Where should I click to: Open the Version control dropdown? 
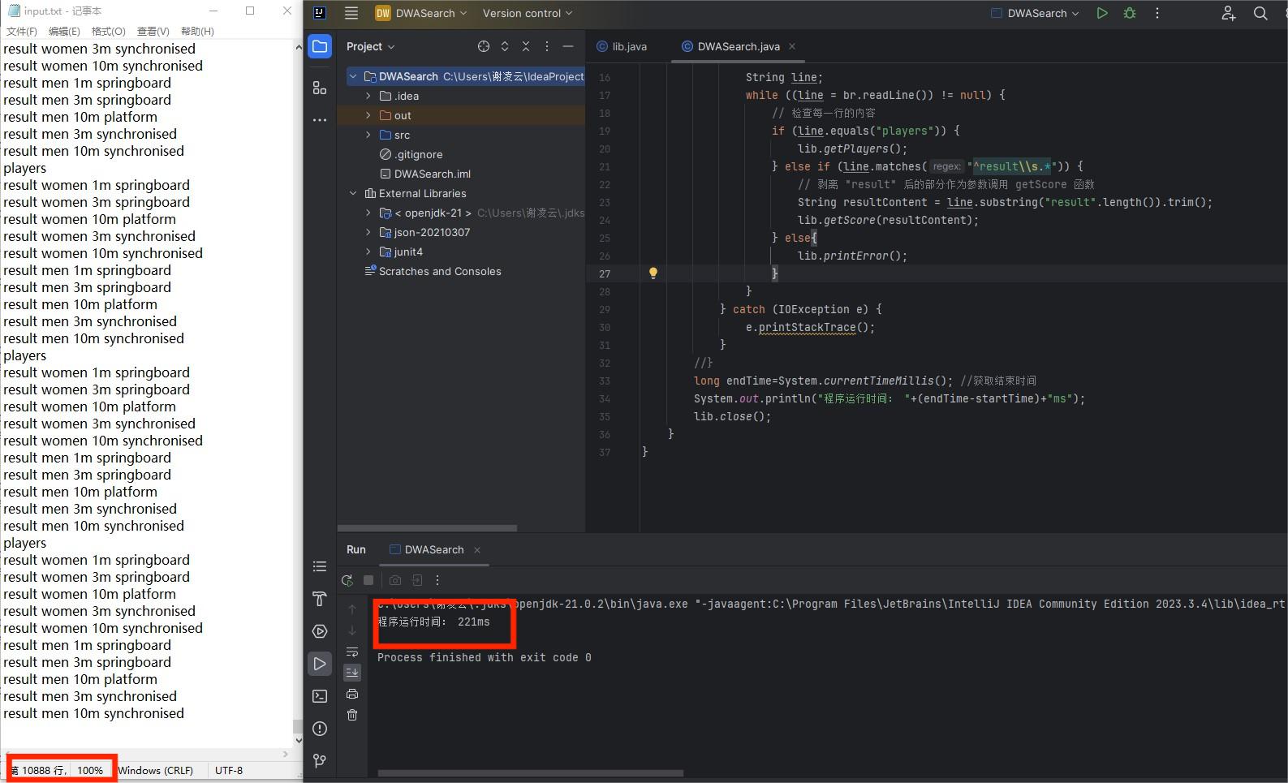tap(528, 13)
